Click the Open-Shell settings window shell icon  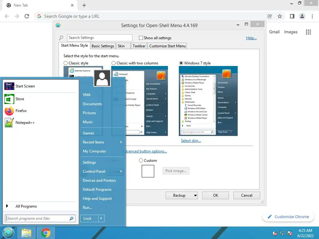58,26
